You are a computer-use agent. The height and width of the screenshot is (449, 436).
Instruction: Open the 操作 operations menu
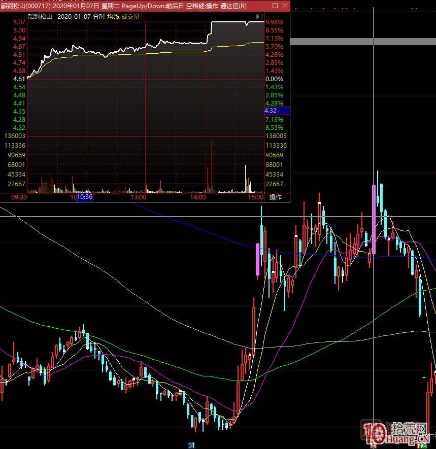[276, 197]
